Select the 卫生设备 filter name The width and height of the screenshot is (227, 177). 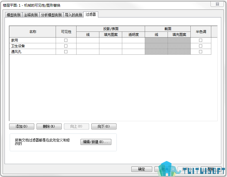click(x=33, y=46)
